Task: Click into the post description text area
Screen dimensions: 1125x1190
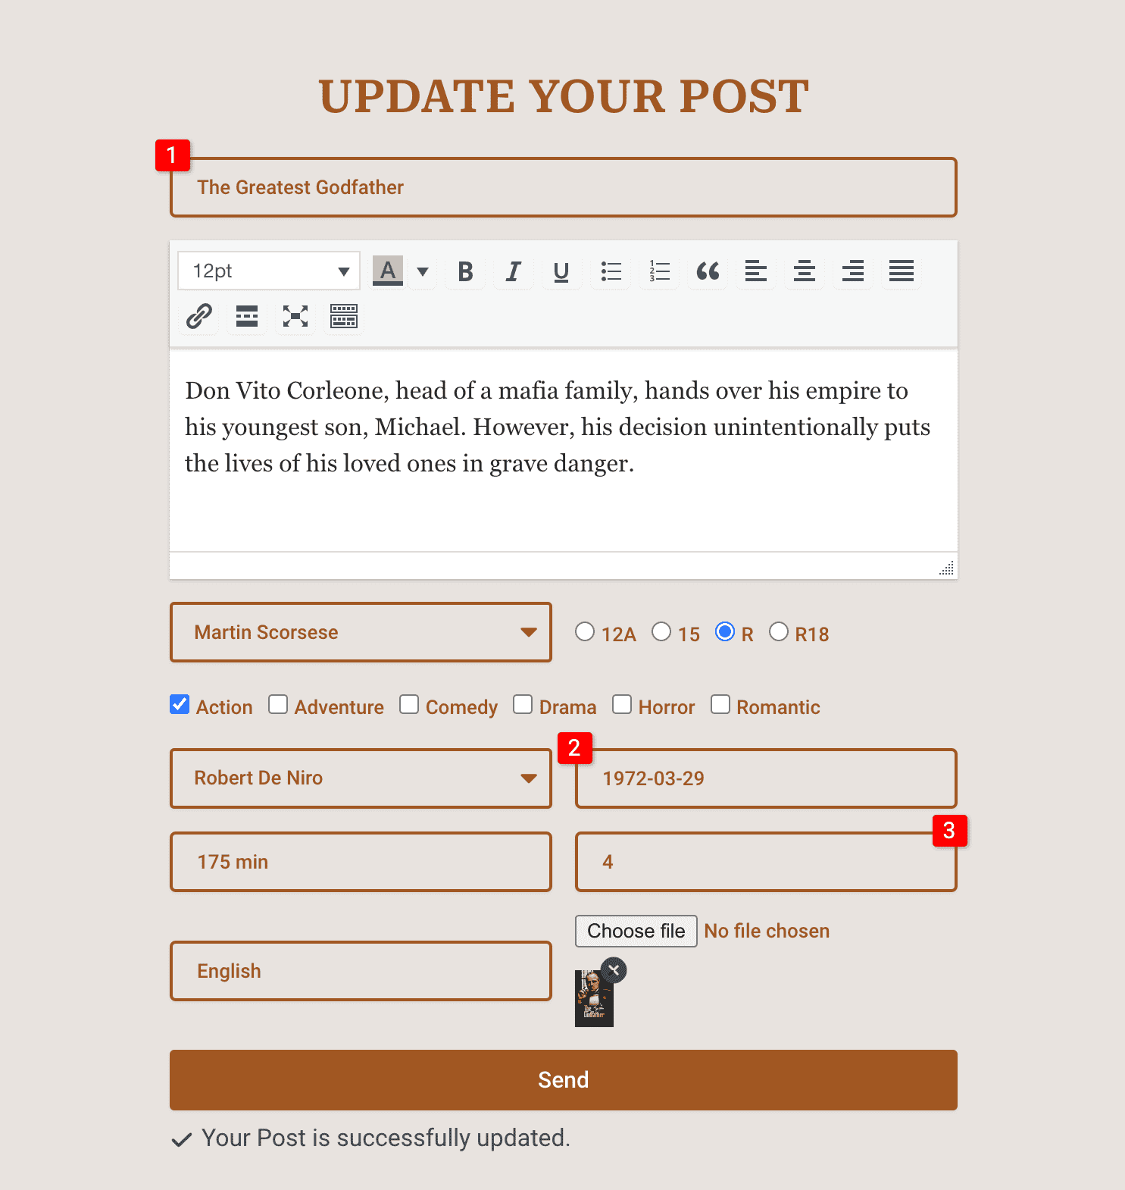Action: click(564, 451)
